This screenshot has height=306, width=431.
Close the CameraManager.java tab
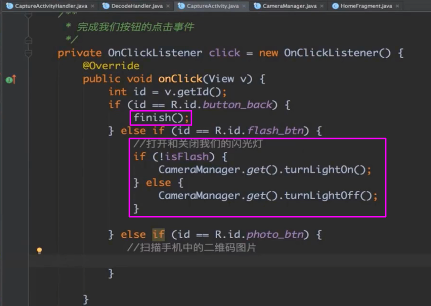coord(322,6)
